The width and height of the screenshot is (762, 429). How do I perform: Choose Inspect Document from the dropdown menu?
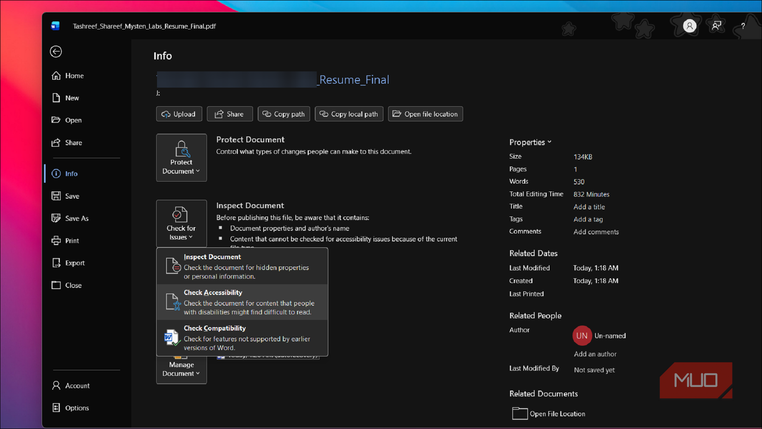point(242,266)
